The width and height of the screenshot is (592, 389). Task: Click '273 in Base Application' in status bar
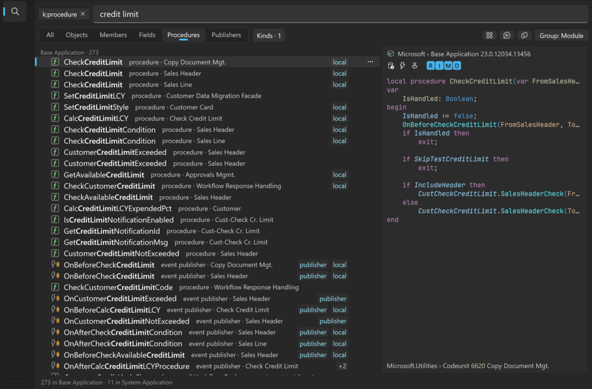tap(72, 382)
